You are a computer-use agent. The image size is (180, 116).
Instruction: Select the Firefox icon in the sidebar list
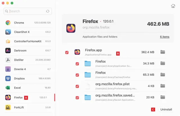click(8, 98)
